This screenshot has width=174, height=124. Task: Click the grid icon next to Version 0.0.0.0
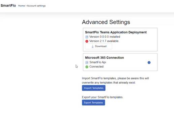[x=87, y=37]
